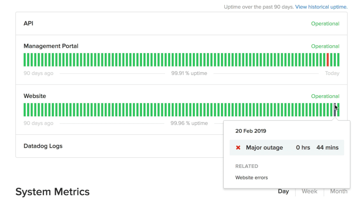
Task: Click the Today label under Management Portal
Action: (332, 73)
